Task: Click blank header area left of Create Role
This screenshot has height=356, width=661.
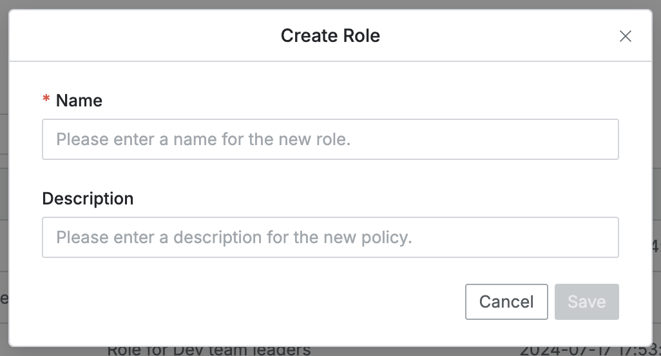Action: tap(129, 35)
